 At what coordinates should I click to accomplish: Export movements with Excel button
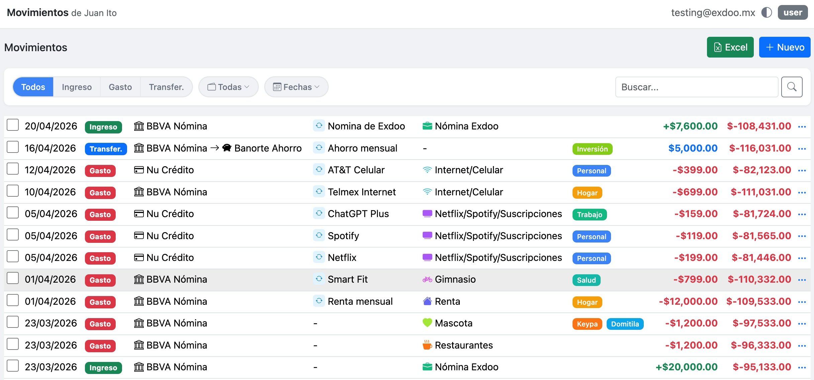[x=730, y=47]
